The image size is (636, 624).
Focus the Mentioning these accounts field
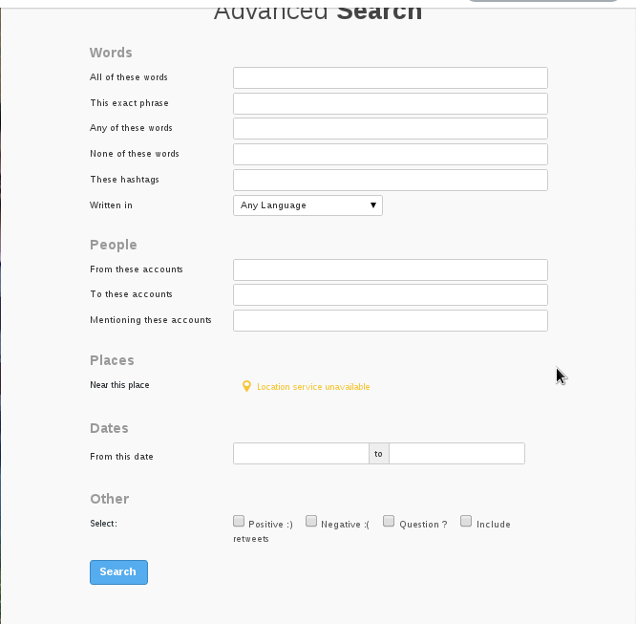[390, 320]
